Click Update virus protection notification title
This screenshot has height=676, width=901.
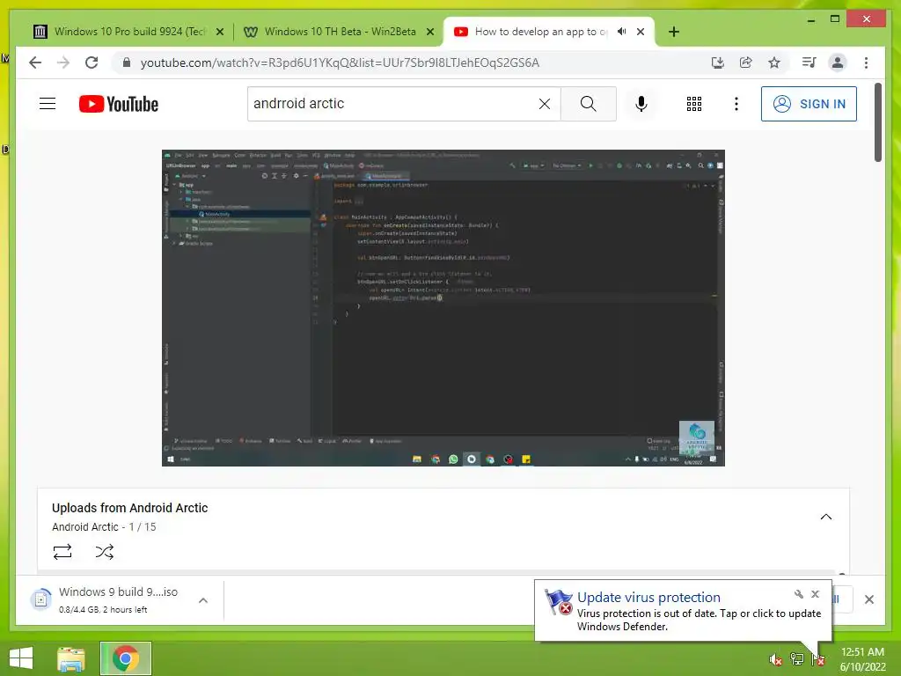(x=648, y=598)
